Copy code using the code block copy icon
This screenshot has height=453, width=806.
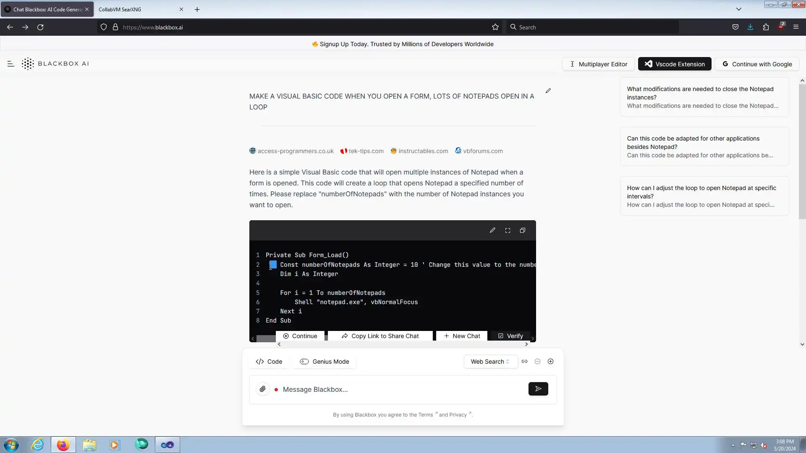tap(523, 230)
